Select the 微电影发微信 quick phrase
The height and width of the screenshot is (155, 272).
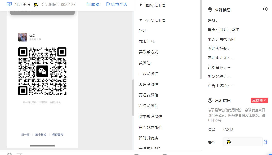tap(151, 116)
